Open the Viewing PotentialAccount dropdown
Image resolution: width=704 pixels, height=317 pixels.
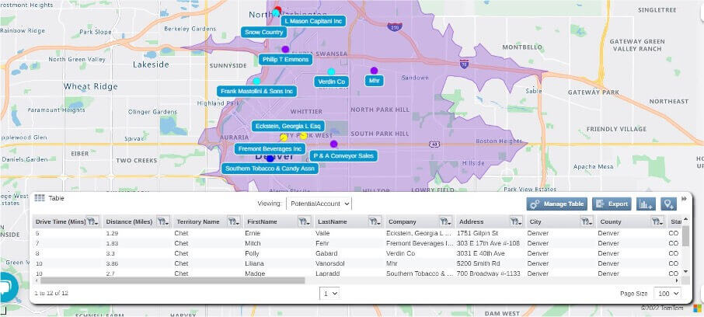[x=319, y=204]
